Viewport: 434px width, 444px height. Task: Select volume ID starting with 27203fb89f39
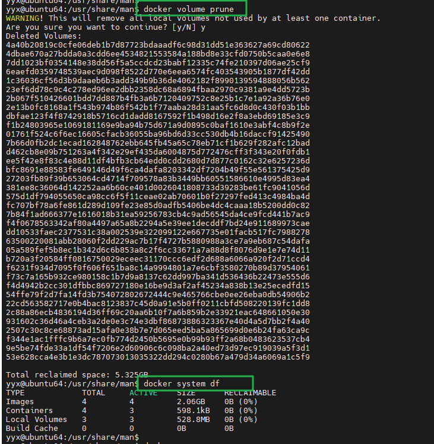[158, 179]
